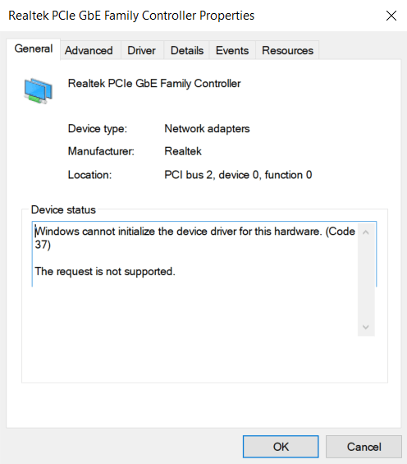407x464 pixels.
Task: Close the Properties dialog with the X
Action: point(391,16)
